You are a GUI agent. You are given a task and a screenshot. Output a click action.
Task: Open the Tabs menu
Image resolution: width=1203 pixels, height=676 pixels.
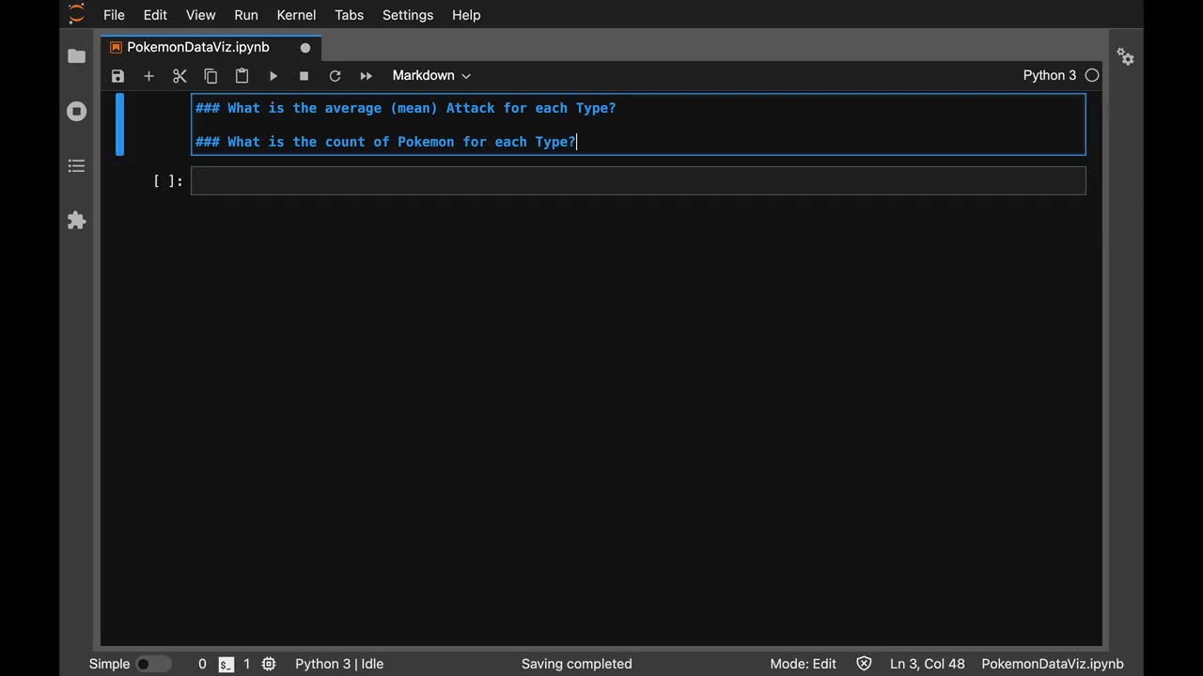click(x=349, y=15)
